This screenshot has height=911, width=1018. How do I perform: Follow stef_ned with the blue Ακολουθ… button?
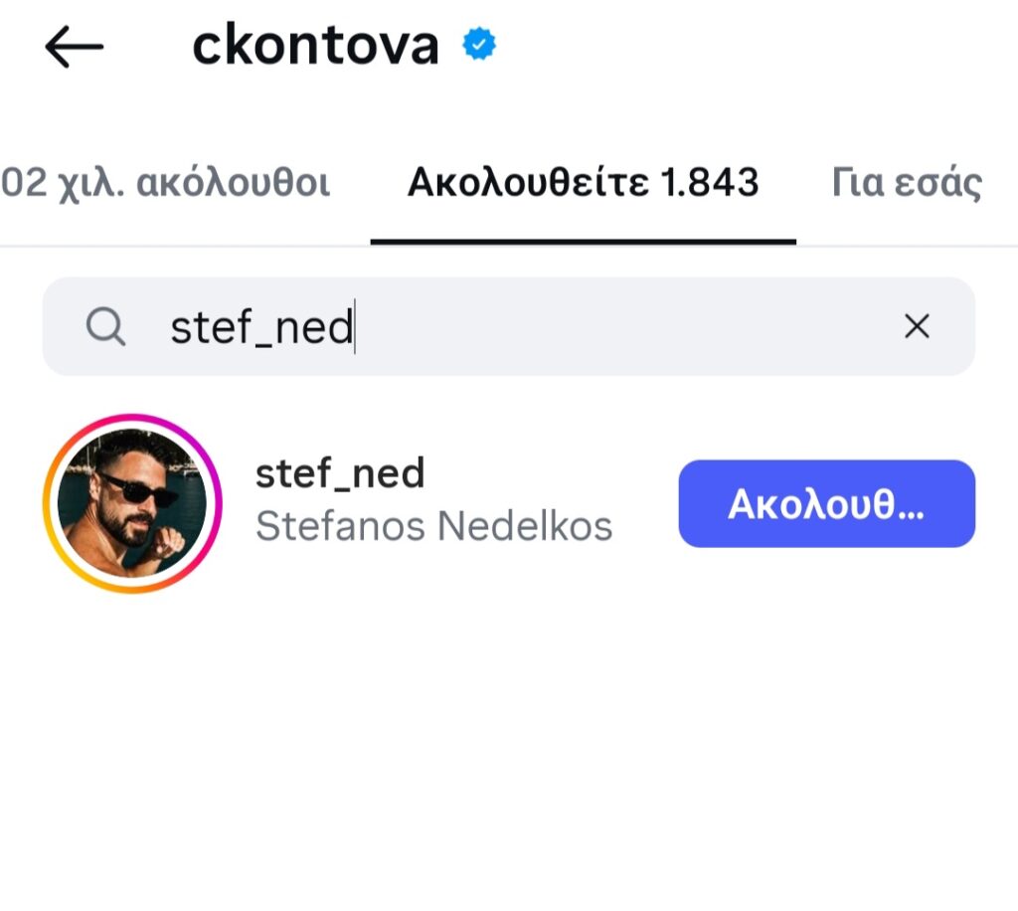click(826, 504)
